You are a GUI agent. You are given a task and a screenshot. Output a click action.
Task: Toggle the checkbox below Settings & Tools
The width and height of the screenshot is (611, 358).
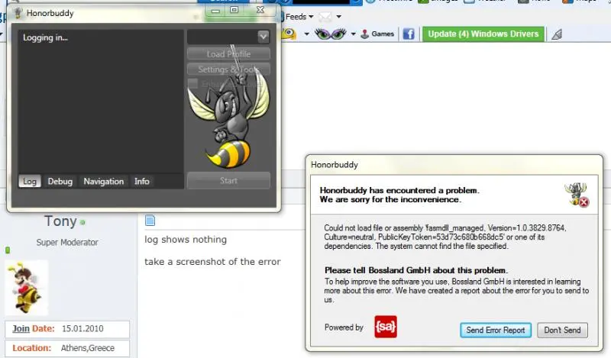tap(192, 84)
